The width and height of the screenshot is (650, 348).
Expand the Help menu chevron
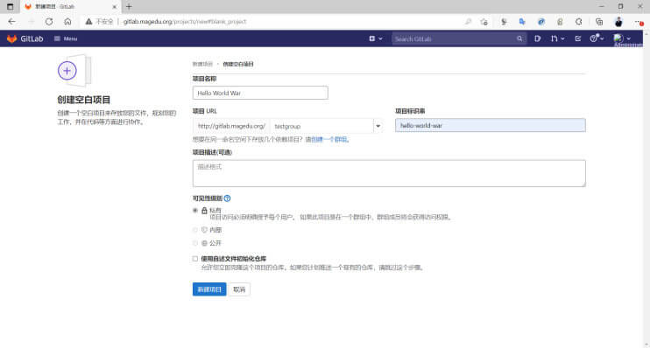pos(602,38)
